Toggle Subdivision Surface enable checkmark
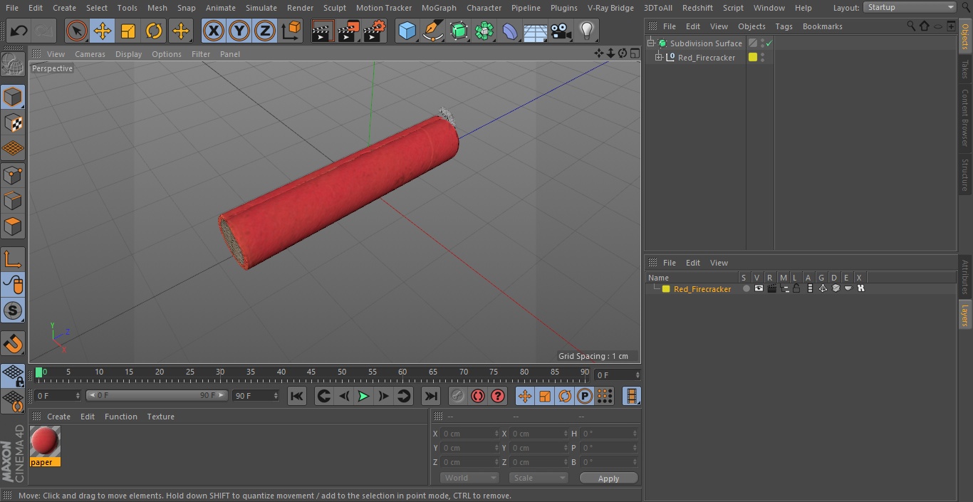 (769, 43)
